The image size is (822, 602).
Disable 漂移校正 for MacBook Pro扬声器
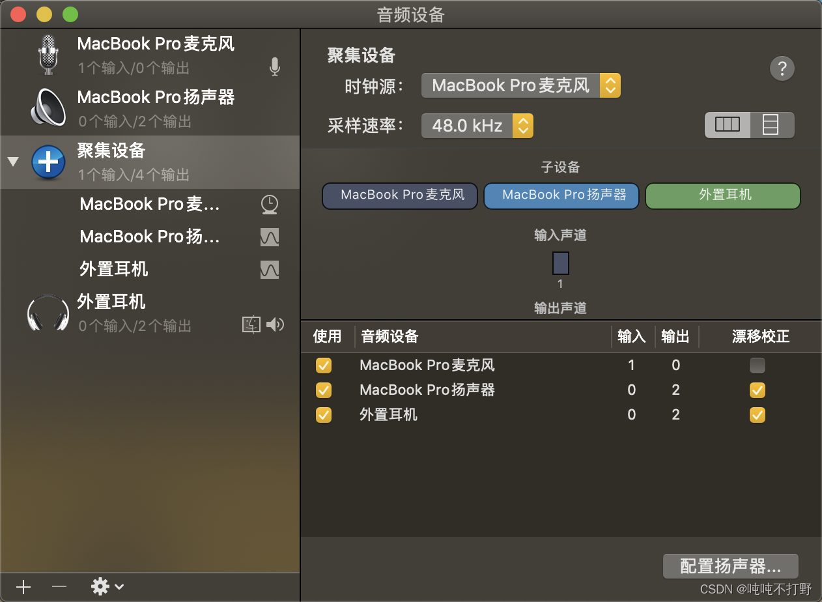coord(757,390)
